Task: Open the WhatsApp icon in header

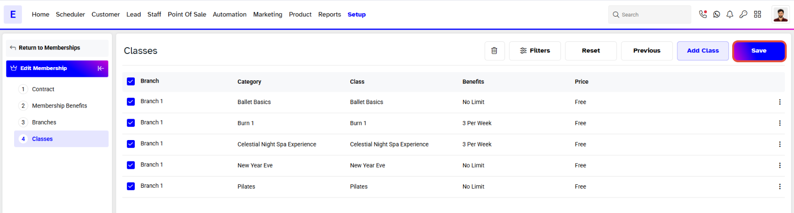Action: pyautogui.click(x=716, y=15)
